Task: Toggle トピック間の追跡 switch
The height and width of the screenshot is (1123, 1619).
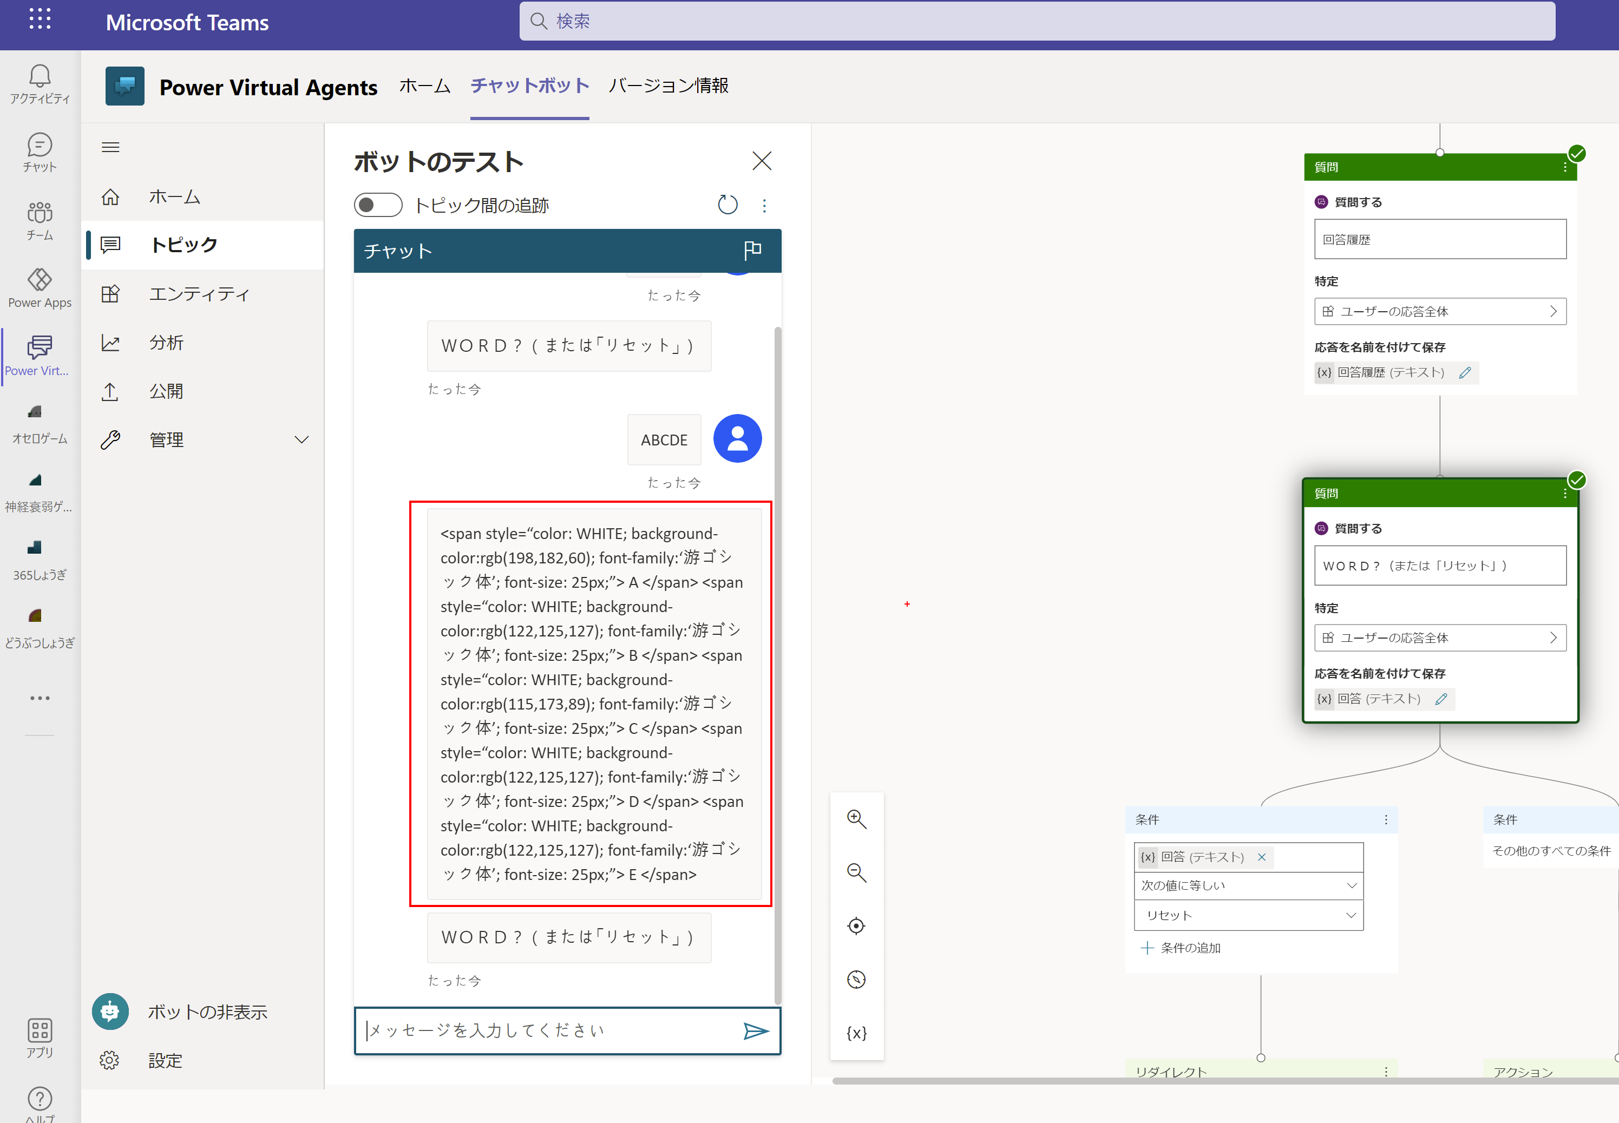Action: click(x=378, y=206)
